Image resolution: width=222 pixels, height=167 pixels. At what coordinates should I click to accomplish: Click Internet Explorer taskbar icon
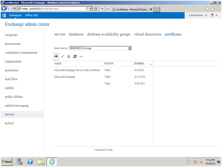point(52,162)
